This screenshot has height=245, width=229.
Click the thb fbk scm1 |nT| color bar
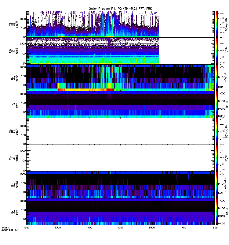(x=217, y=104)
